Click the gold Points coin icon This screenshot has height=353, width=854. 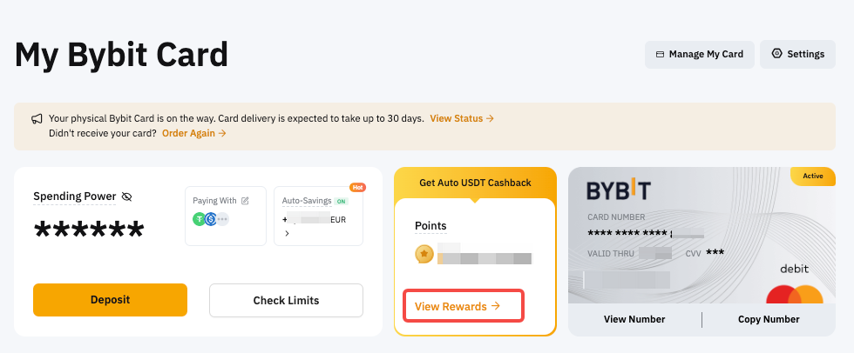(425, 255)
